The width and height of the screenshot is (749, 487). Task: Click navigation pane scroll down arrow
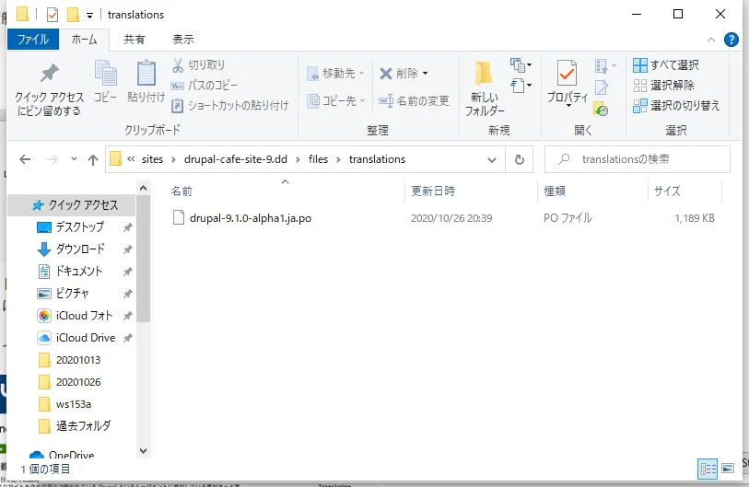click(144, 451)
